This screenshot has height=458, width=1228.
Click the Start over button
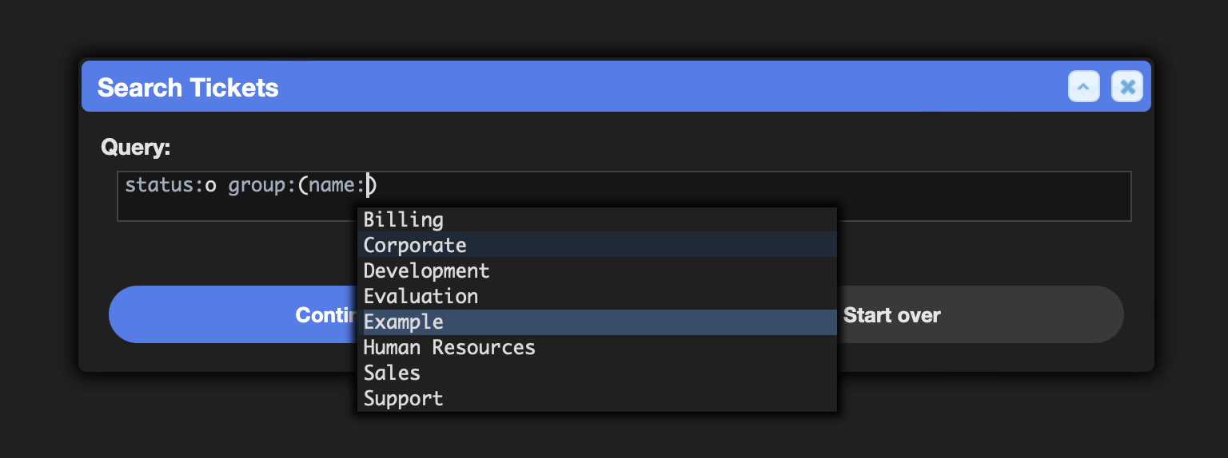tap(980, 314)
